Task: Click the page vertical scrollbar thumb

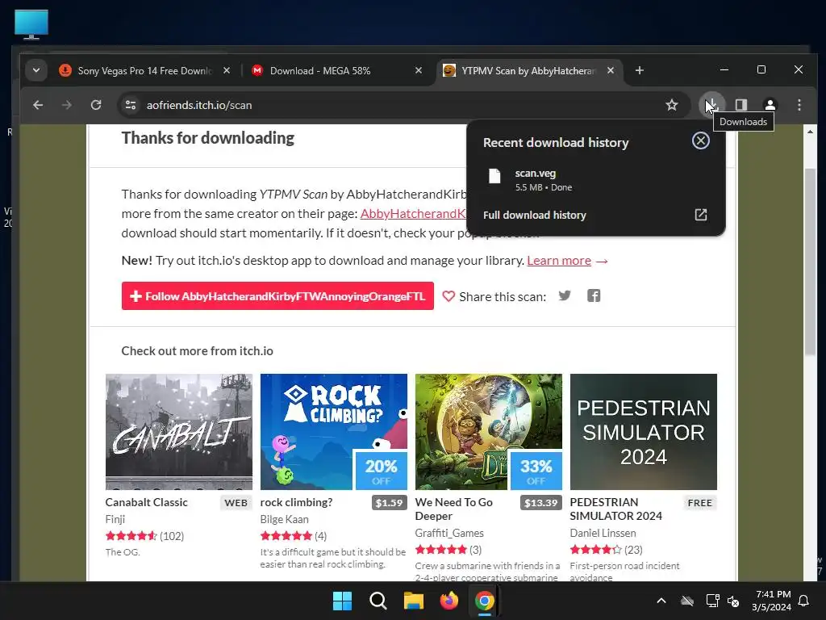Action: coord(810,262)
